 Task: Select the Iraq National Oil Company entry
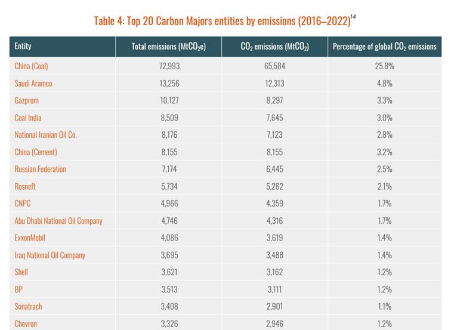[50, 255]
